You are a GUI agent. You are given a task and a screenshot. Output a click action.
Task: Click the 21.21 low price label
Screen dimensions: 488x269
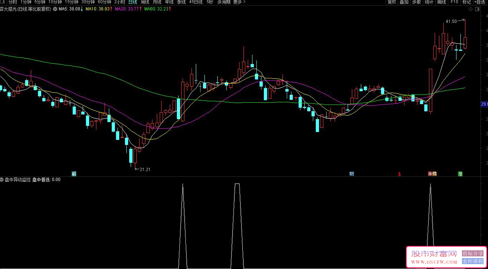click(x=145, y=169)
